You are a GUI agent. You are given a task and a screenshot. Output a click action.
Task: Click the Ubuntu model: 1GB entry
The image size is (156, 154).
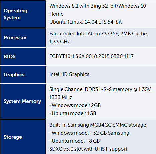click(x=73, y=113)
